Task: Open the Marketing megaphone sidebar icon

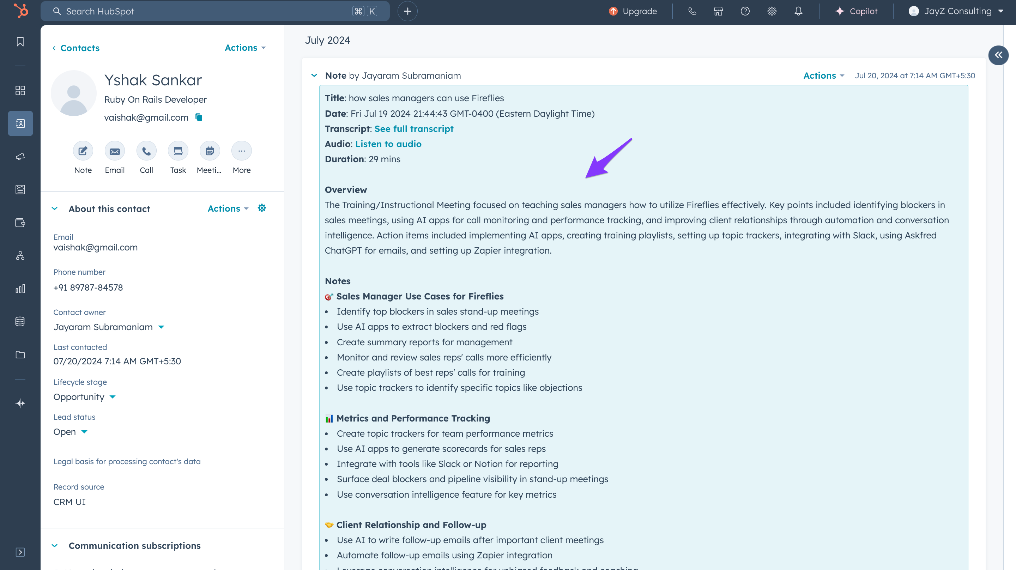Action: coord(20,157)
